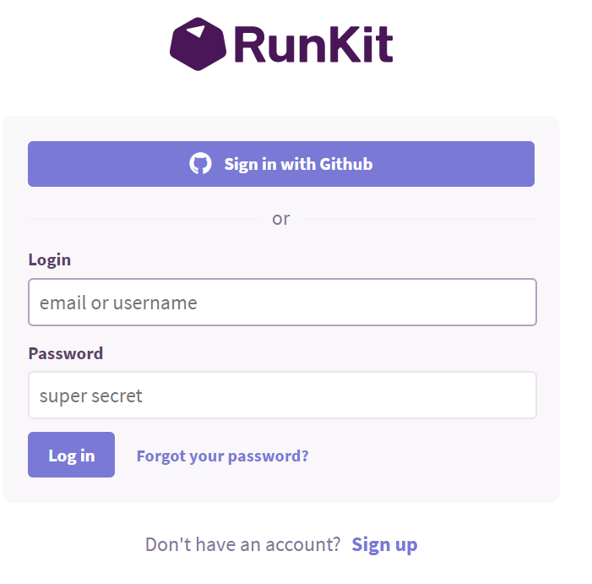This screenshot has width=592, height=584.
Task: Create a new account via Sign up
Action: coord(384,545)
